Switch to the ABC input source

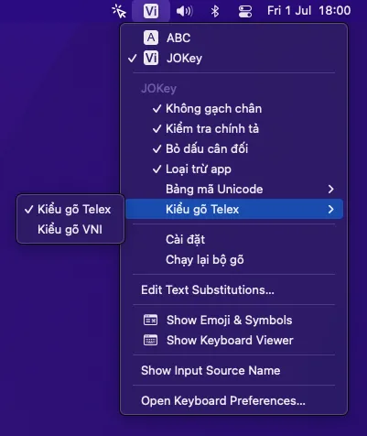point(234,38)
